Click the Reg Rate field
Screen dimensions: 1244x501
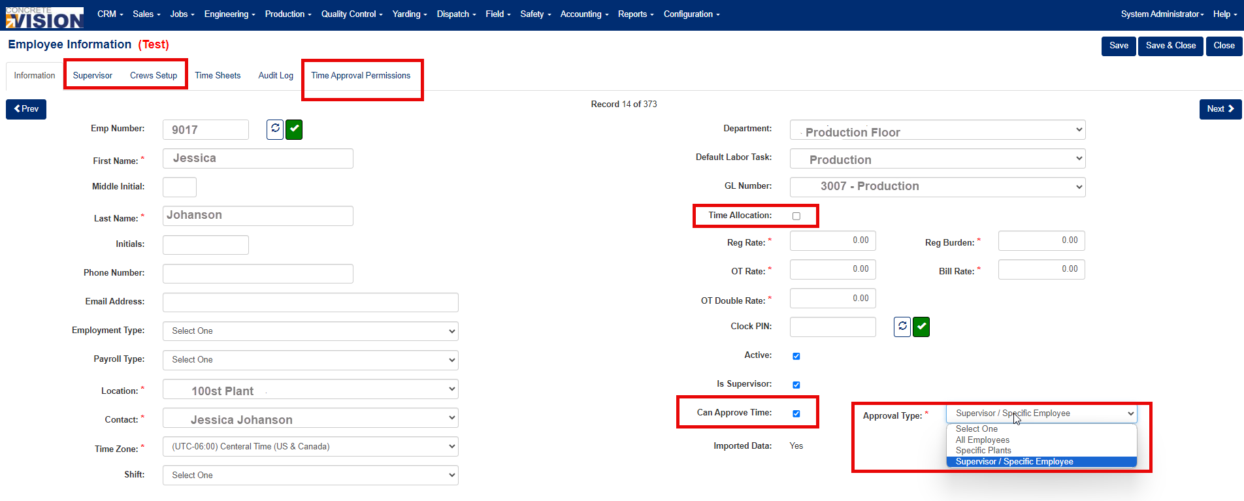833,240
